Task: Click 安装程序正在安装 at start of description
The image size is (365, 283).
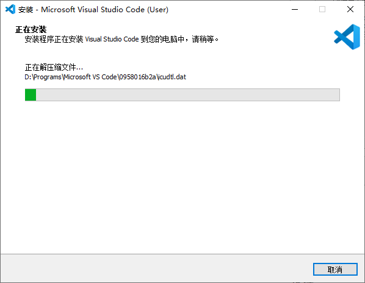Action: (x=54, y=39)
